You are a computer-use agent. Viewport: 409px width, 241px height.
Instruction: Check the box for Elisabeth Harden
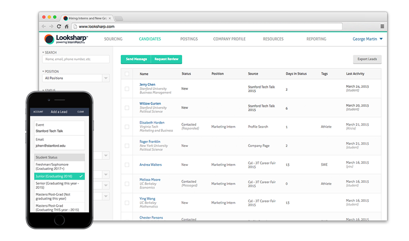point(127,127)
